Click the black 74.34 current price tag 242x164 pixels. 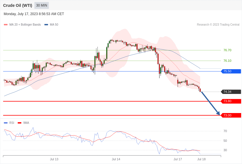[x=231, y=92]
